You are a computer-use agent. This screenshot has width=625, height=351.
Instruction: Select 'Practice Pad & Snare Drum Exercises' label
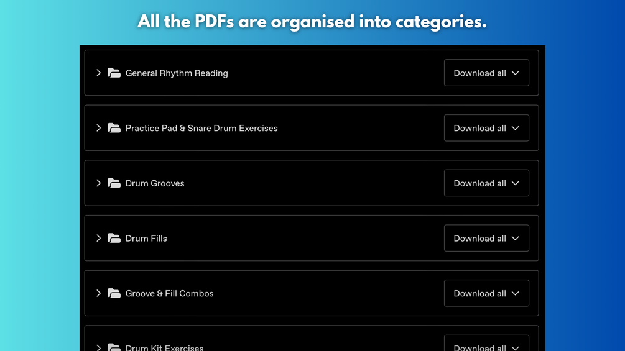pyautogui.click(x=201, y=128)
